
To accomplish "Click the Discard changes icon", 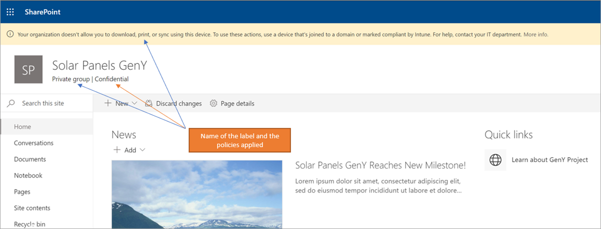I will tap(148, 103).
